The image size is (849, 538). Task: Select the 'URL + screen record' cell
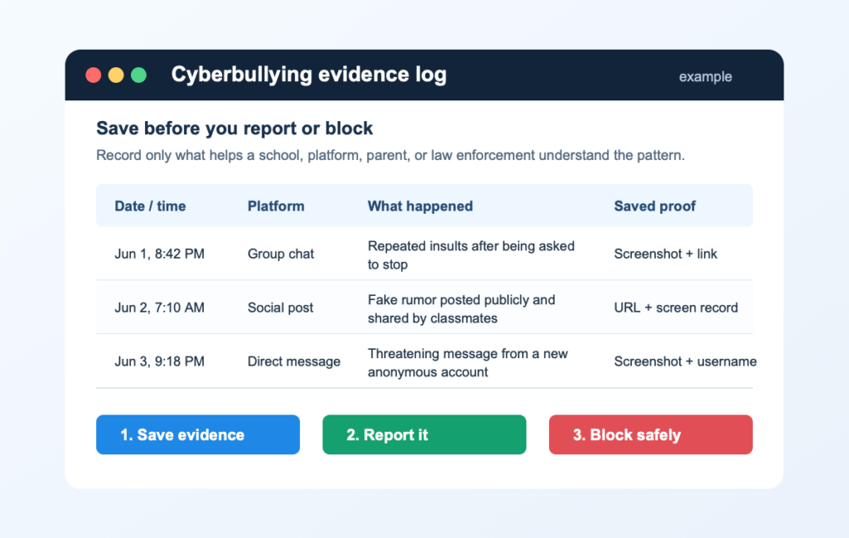point(676,308)
